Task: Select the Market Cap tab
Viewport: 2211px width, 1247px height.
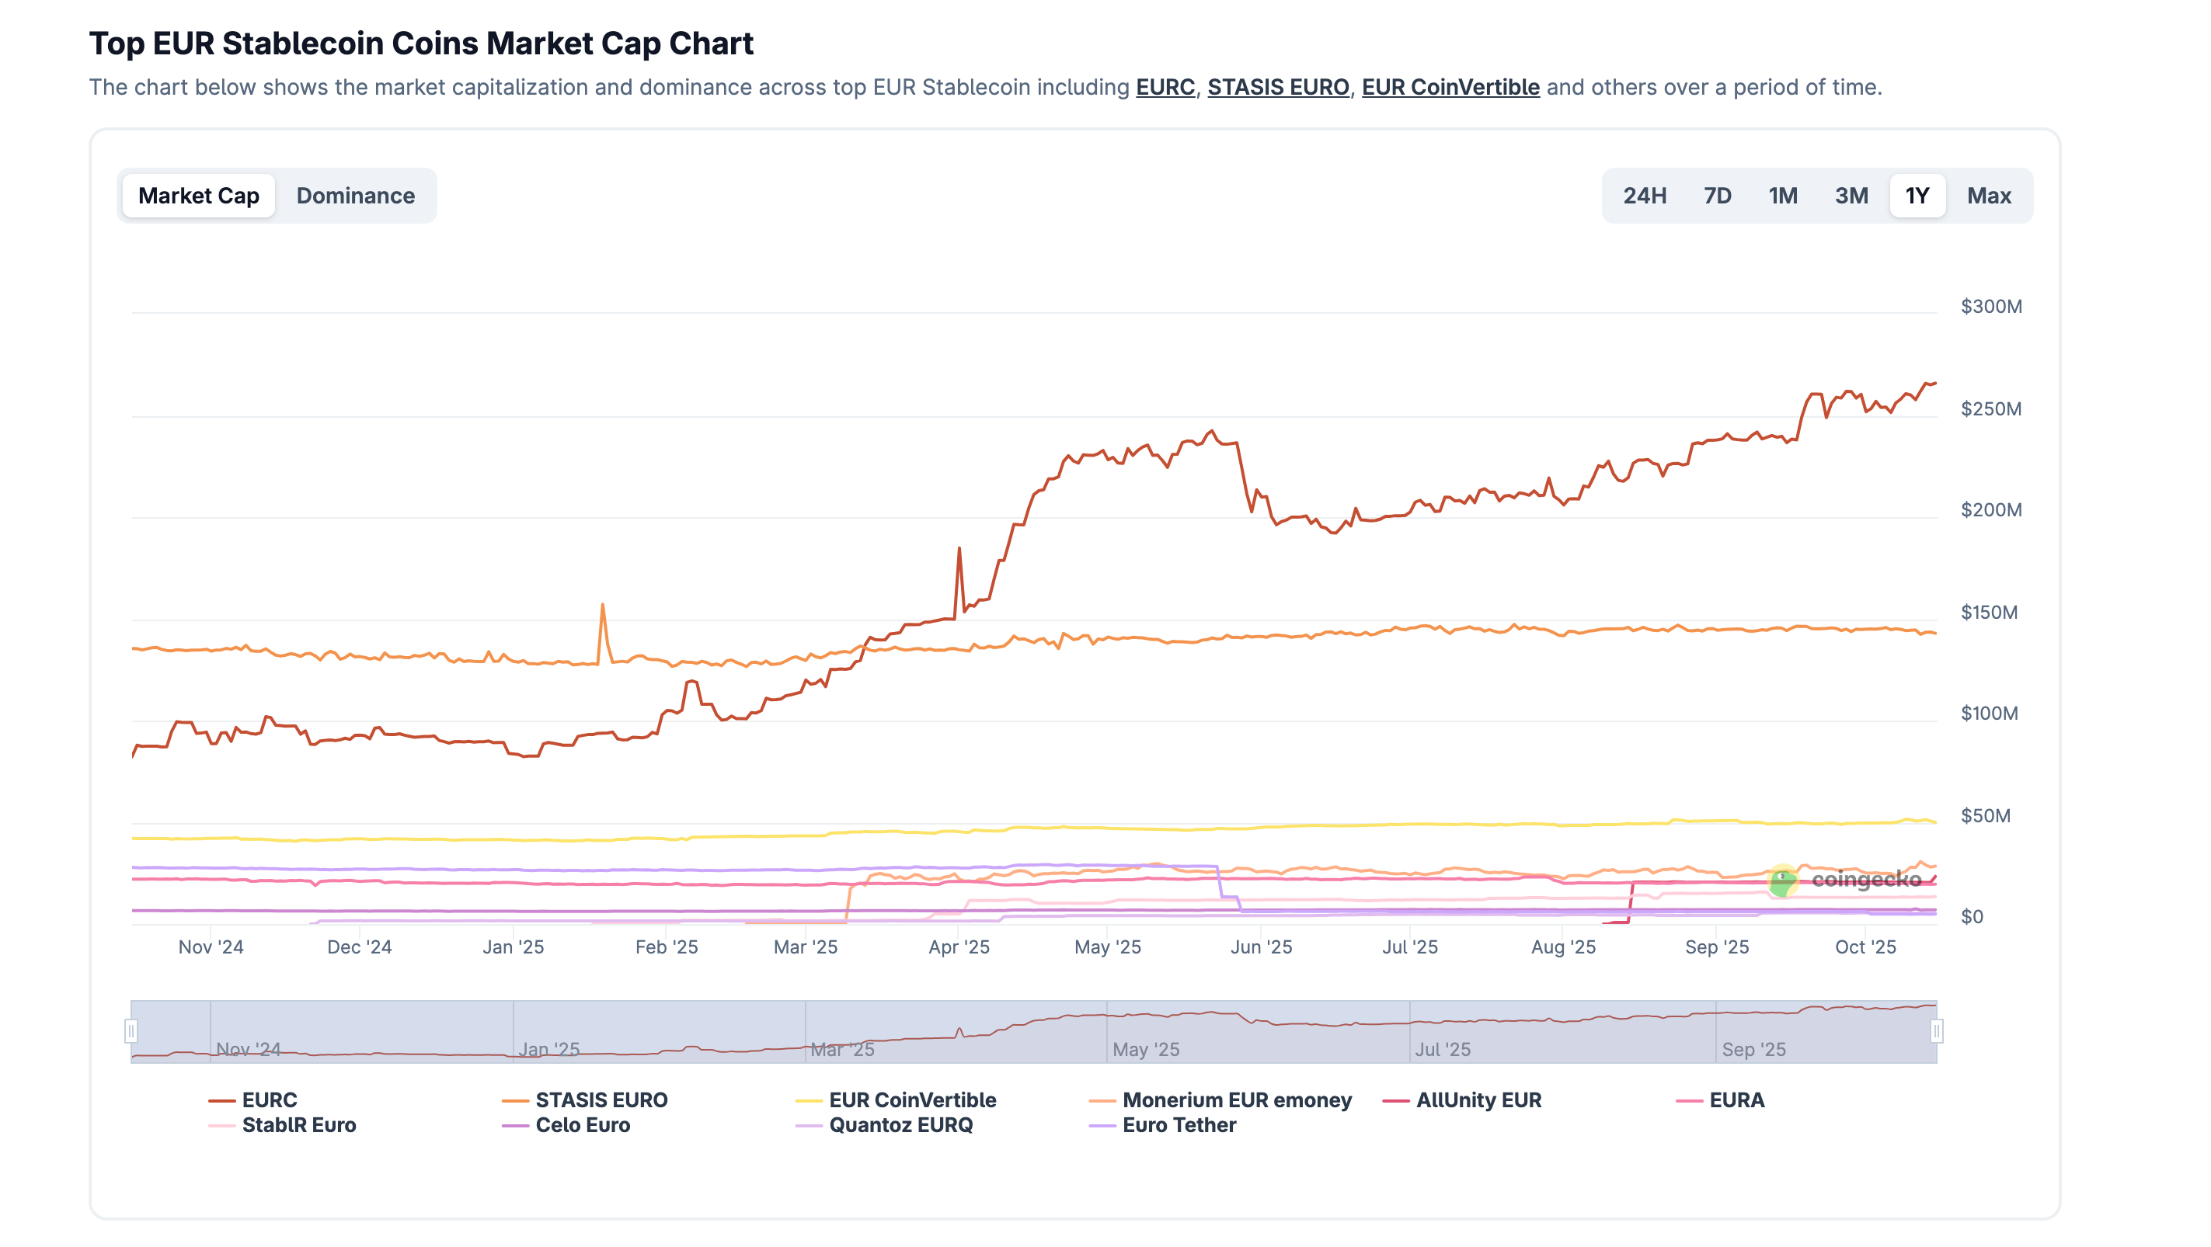Action: [198, 196]
